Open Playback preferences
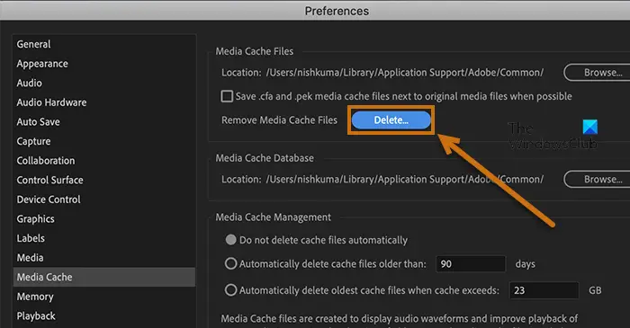 point(36,316)
